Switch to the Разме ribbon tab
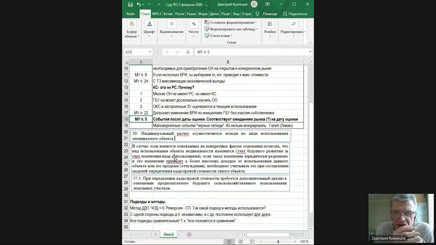This screenshot has width=436, height=245. pos(191,14)
